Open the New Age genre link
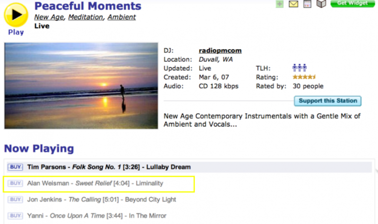Image resolution: width=378 pixels, height=224 pixels. coord(50,17)
